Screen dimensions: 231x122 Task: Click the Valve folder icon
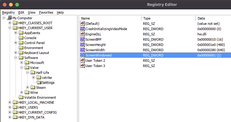click(x=27, y=68)
